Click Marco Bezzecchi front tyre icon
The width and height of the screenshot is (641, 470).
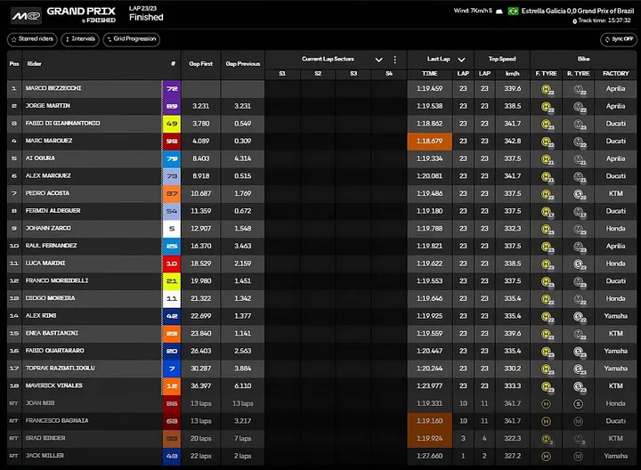coord(547,89)
